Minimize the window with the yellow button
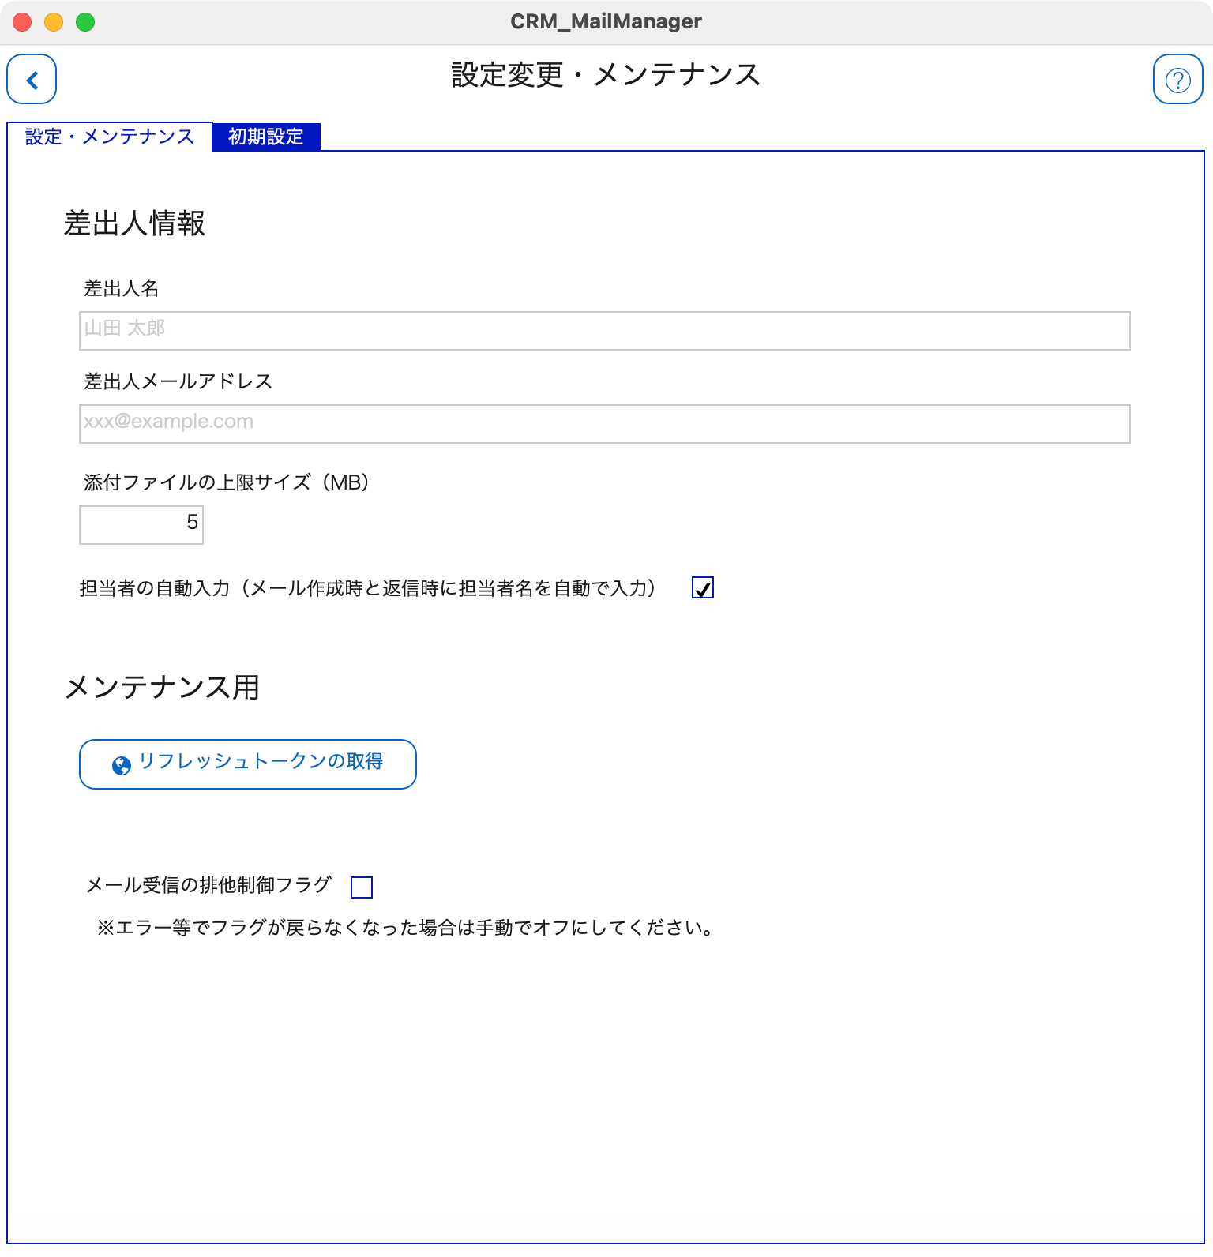Image resolution: width=1213 pixels, height=1257 pixels. point(54,22)
